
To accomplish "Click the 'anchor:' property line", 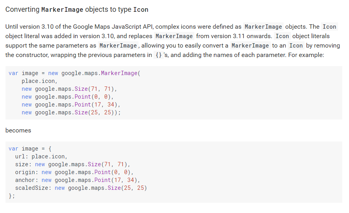I will [x=78, y=180].
